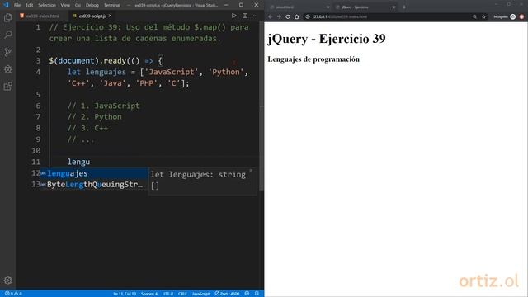This screenshot has width=528, height=297.
Task: Reload the browser page
Action: point(288,16)
